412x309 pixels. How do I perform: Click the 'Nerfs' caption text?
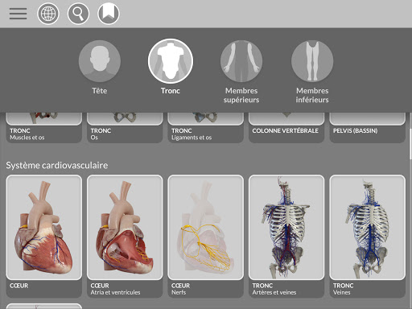(179, 292)
